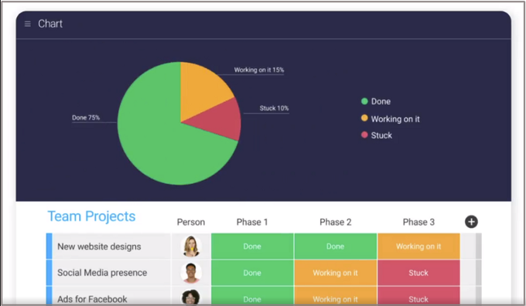Change Phase 1 status of Ads for Facebook
The height and width of the screenshot is (306, 526).
252,296
